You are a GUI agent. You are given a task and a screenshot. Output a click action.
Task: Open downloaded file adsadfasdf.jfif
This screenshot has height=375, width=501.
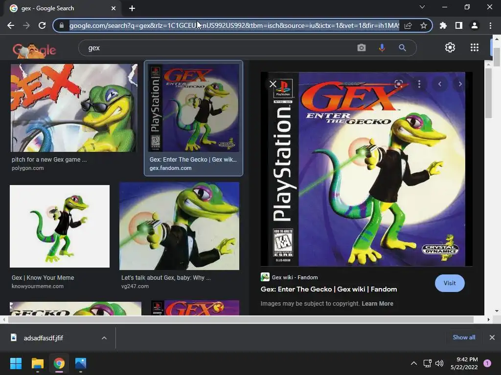pos(43,338)
